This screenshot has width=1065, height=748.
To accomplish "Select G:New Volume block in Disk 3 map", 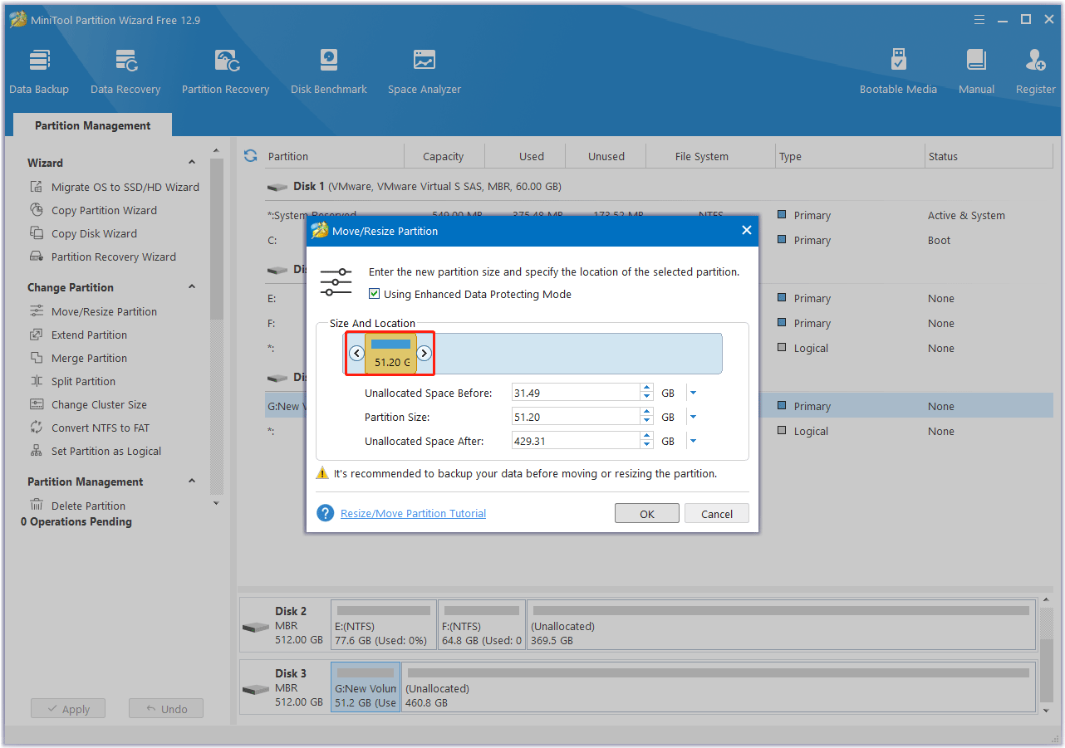I will [x=366, y=687].
